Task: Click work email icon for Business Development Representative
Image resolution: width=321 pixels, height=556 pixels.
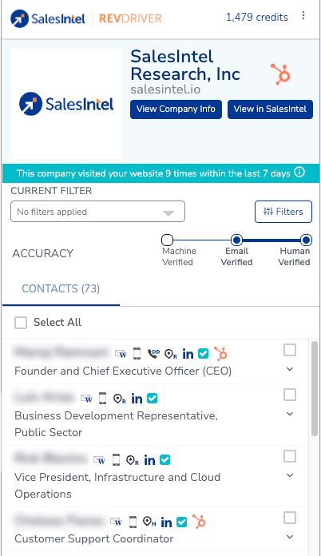Action: 86,399
